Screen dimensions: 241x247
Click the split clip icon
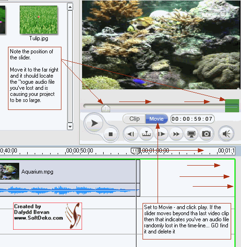tap(146, 134)
